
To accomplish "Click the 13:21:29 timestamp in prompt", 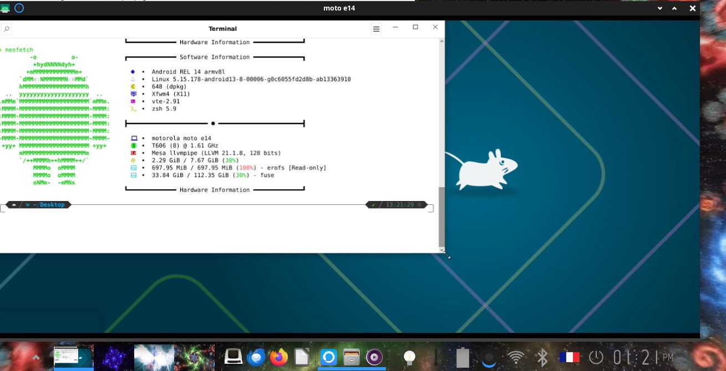I will (400, 205).
